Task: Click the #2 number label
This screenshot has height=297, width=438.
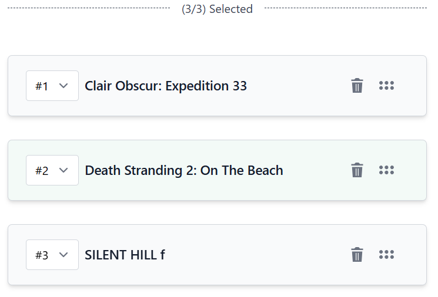Action: click(42, 171)
